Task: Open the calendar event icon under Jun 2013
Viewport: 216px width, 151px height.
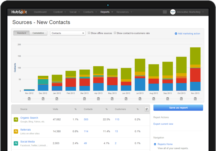Action: point(126,99)
